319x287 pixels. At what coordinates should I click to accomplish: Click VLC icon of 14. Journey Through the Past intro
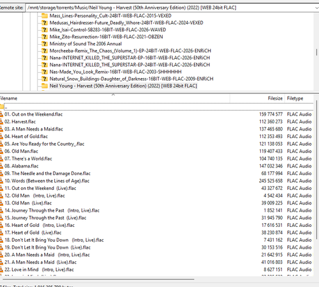(1, 210)
